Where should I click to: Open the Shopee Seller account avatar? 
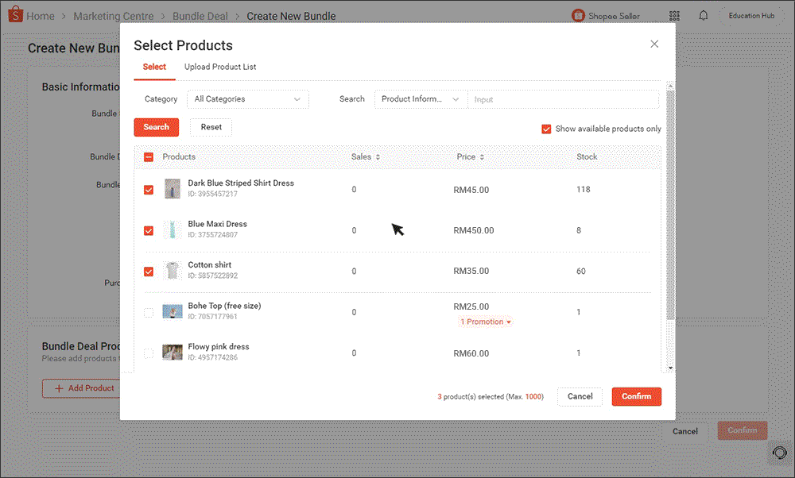point(578,15)
